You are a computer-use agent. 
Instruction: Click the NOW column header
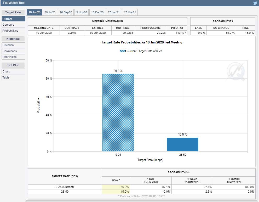coord(116,181)
